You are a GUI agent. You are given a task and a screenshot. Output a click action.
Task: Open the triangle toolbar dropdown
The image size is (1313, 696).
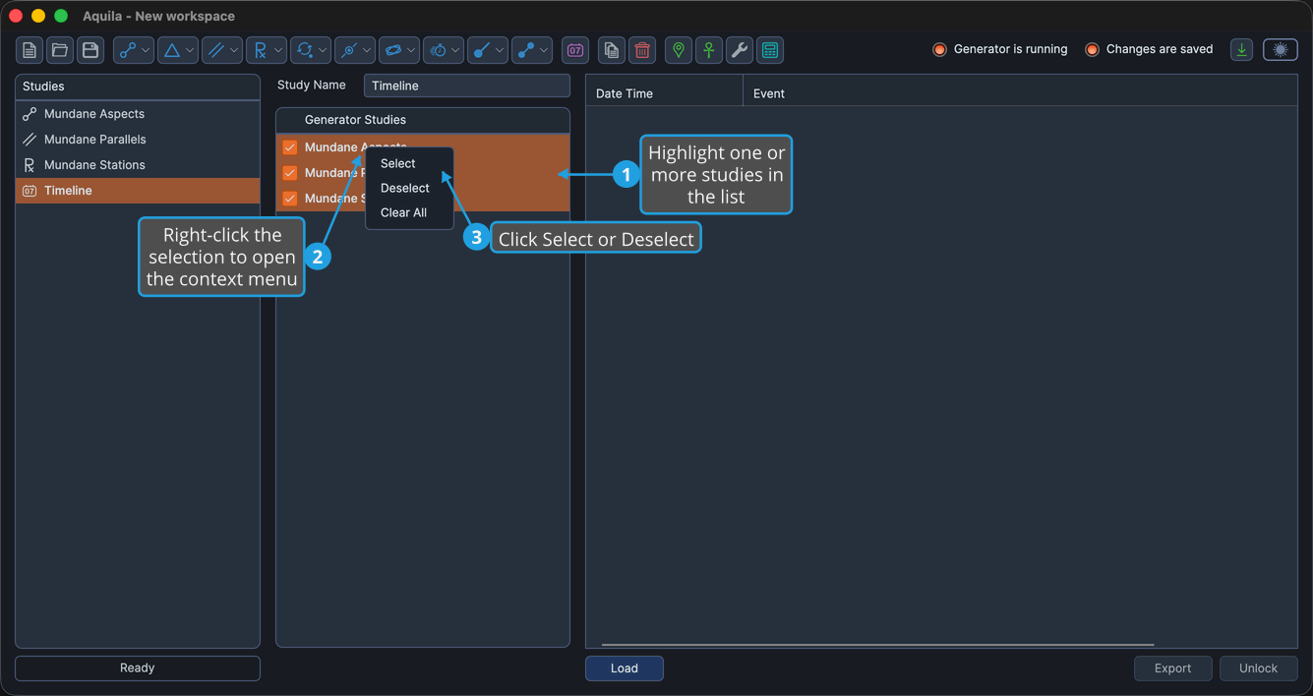click(x=178, y=50)
